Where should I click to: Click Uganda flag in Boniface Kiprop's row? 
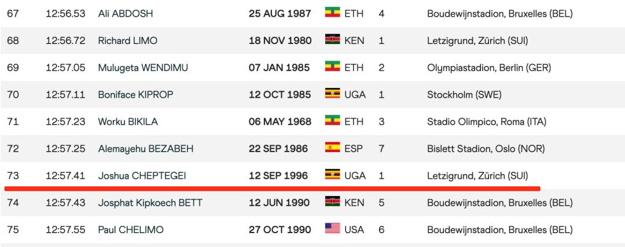(x=332, y=94)
